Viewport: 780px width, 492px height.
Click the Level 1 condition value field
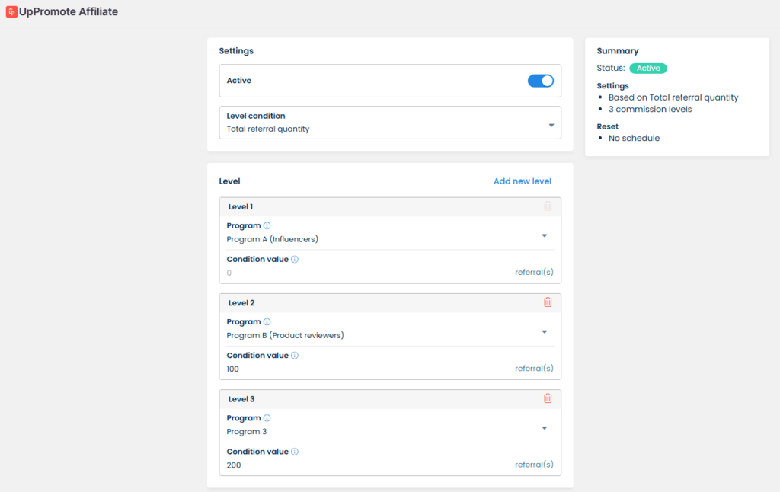click(366, 273)
